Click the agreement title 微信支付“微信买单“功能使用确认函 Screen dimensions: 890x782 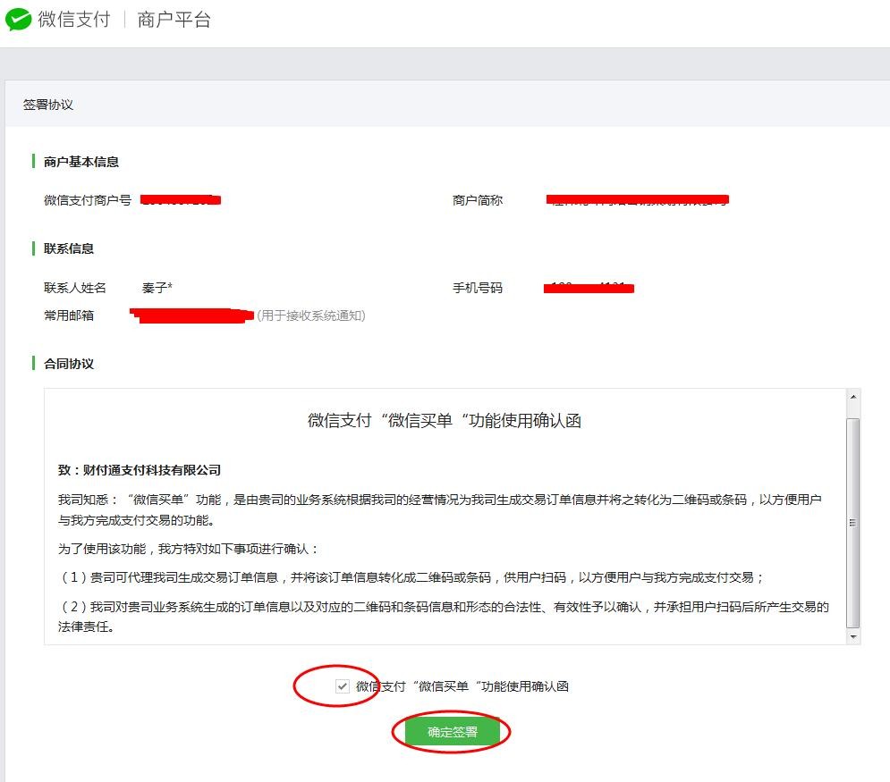click(445, 420)
